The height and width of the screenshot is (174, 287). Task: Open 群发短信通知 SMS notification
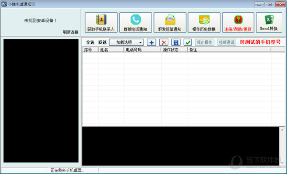point(170,22)
